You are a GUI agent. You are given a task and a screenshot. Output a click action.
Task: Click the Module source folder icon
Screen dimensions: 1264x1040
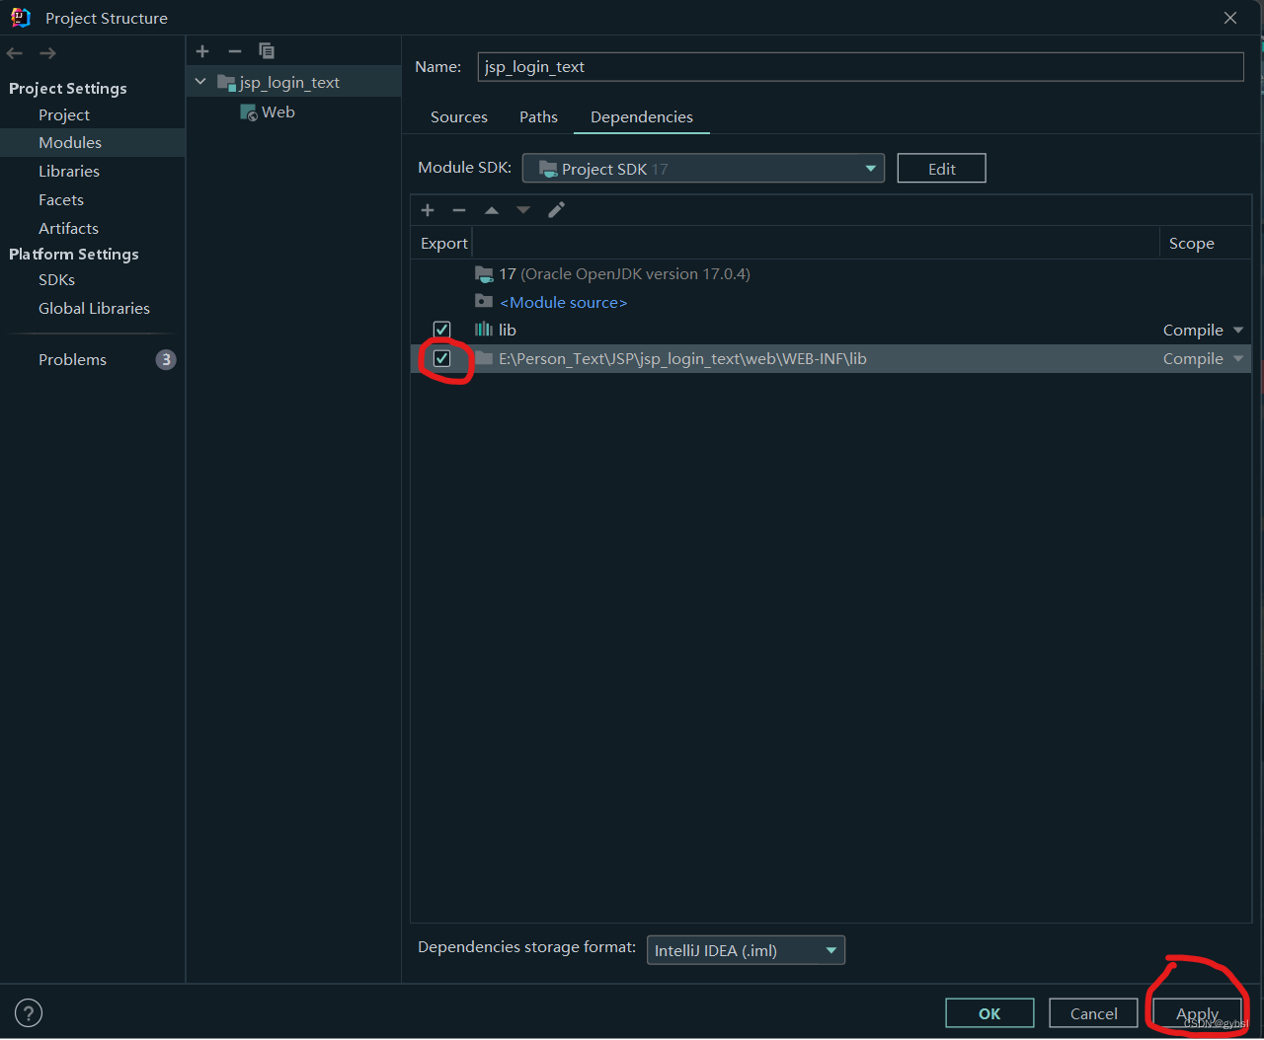click(x=484, y=301)
